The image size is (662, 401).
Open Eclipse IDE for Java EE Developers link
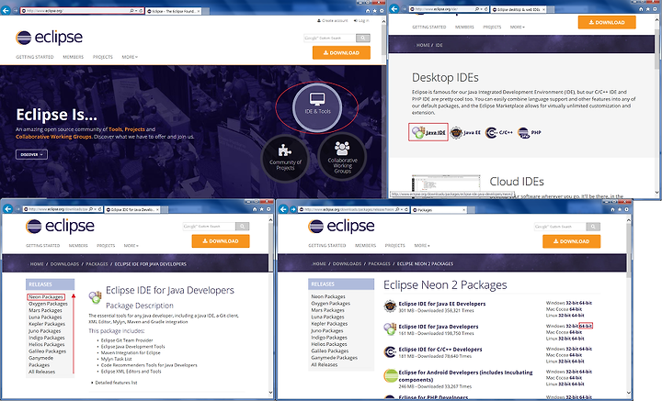point(442,304)
